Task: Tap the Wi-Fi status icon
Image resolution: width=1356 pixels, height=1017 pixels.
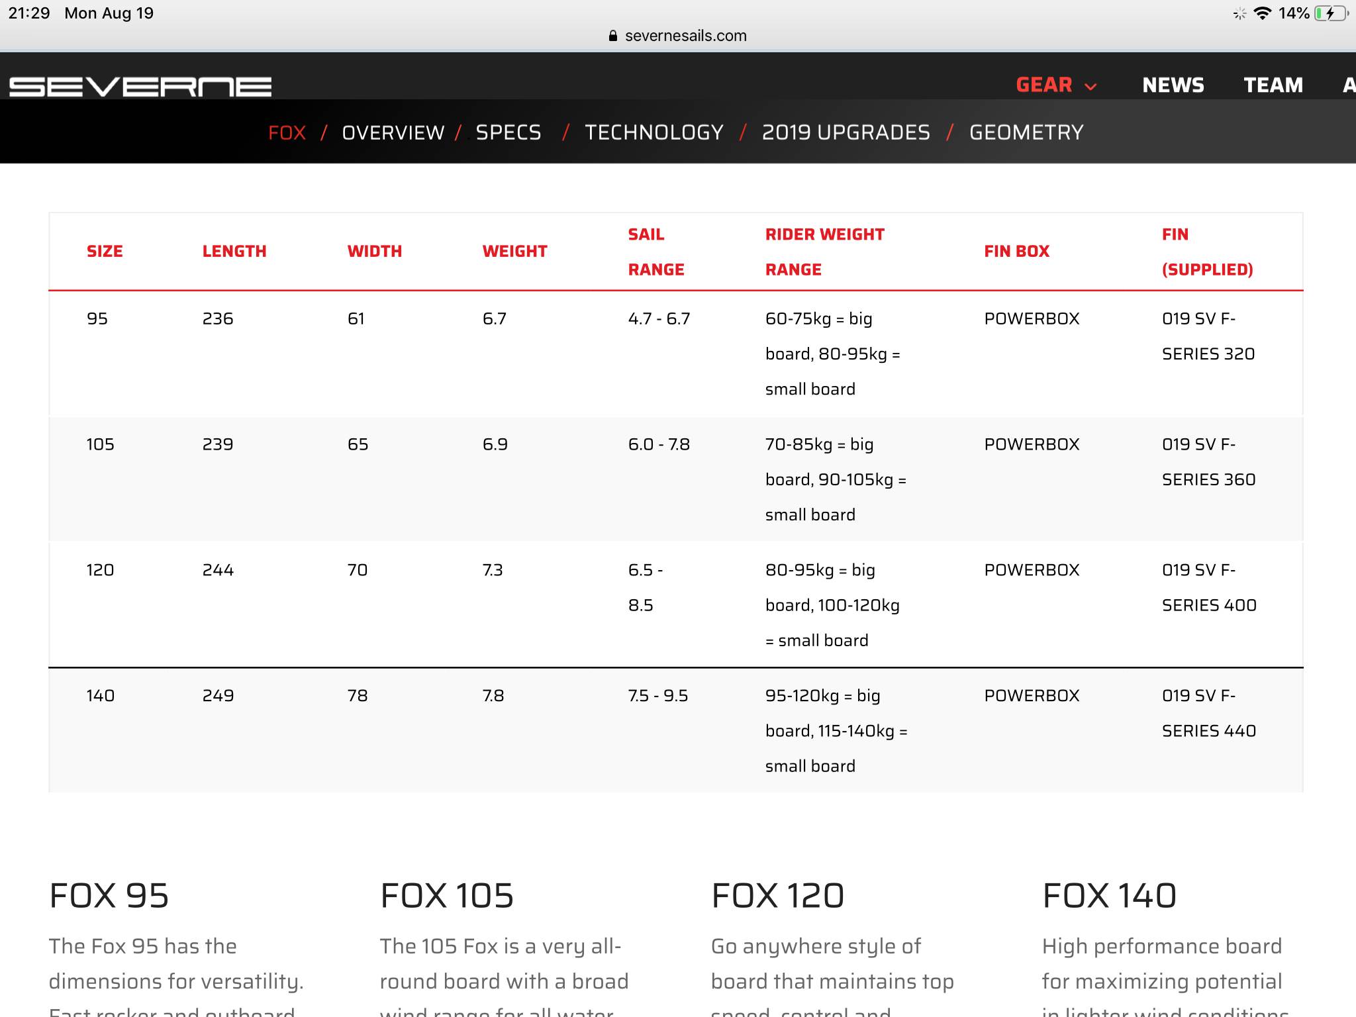Action: tap(1263, 13)
